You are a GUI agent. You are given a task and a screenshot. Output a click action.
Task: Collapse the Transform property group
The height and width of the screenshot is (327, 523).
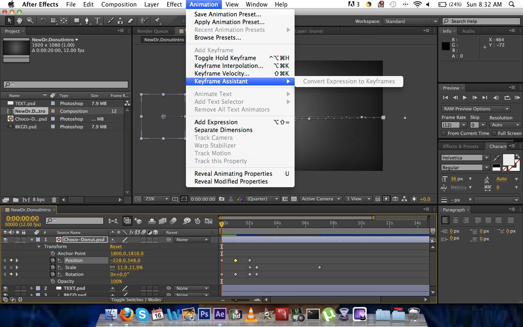(x=39, y=246)
